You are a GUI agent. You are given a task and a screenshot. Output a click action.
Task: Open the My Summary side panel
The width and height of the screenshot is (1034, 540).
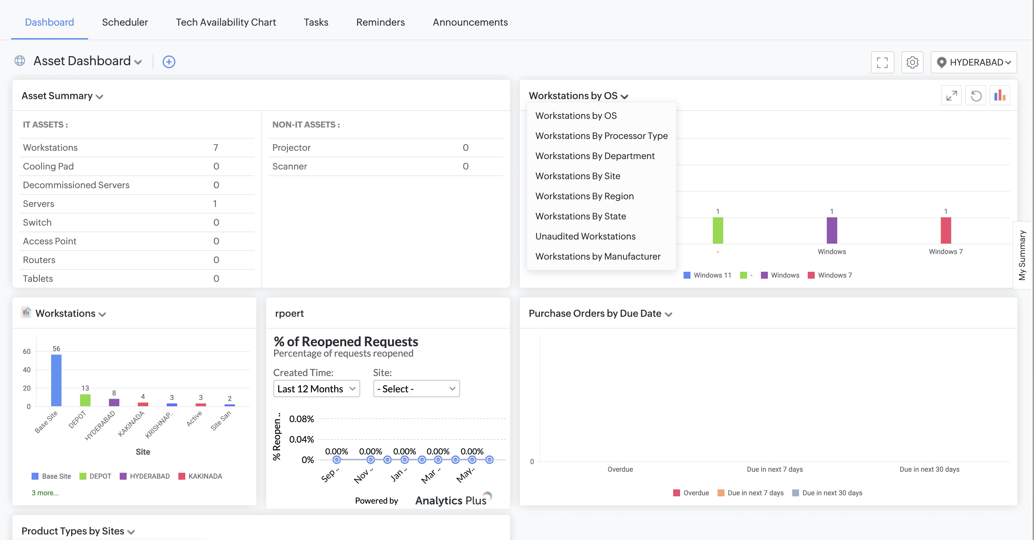coord(1022,255)
